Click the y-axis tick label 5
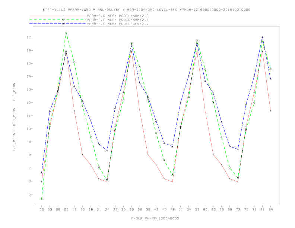This screenshot has height=228, width=295. point(29,194)
